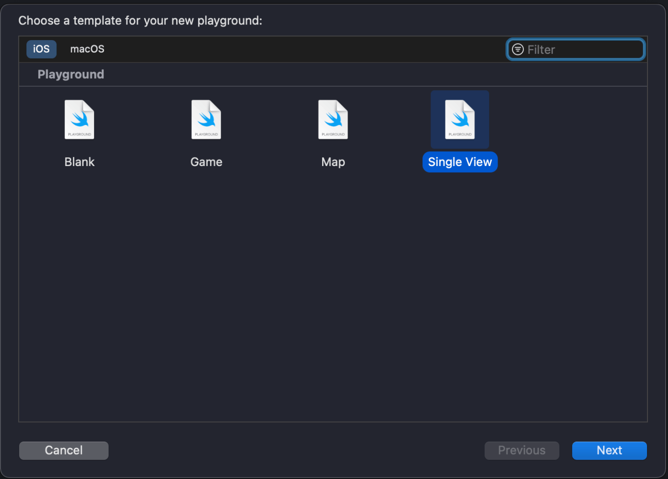Image resolution: width=668 pixels, height=479 pixels.
Task: Select the Single View template icon
Action: pyautogui.click(x=460, y=120)
